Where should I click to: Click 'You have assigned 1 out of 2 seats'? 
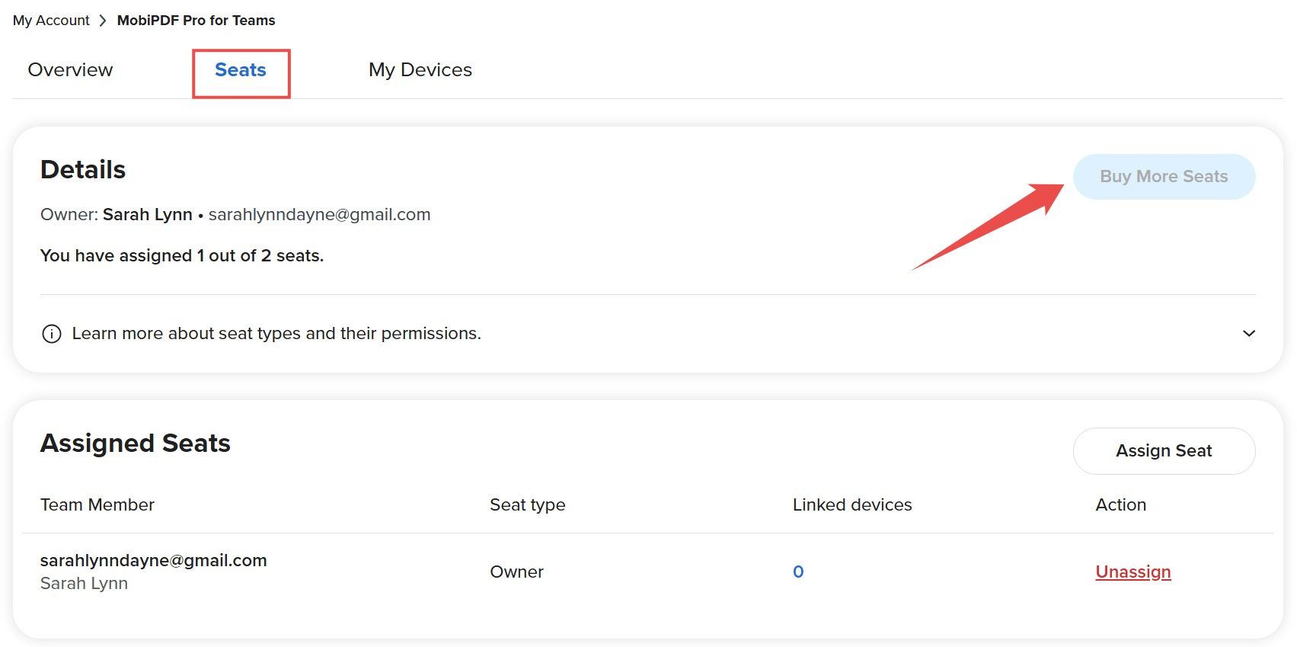click(182, 256)
